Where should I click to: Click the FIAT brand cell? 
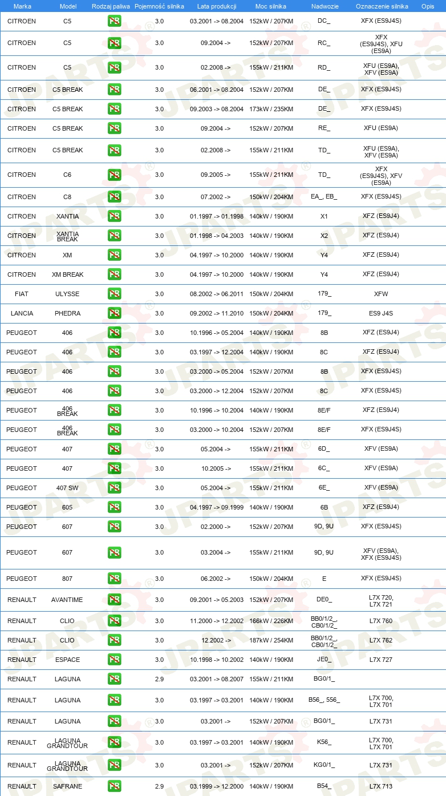point(22,294)
